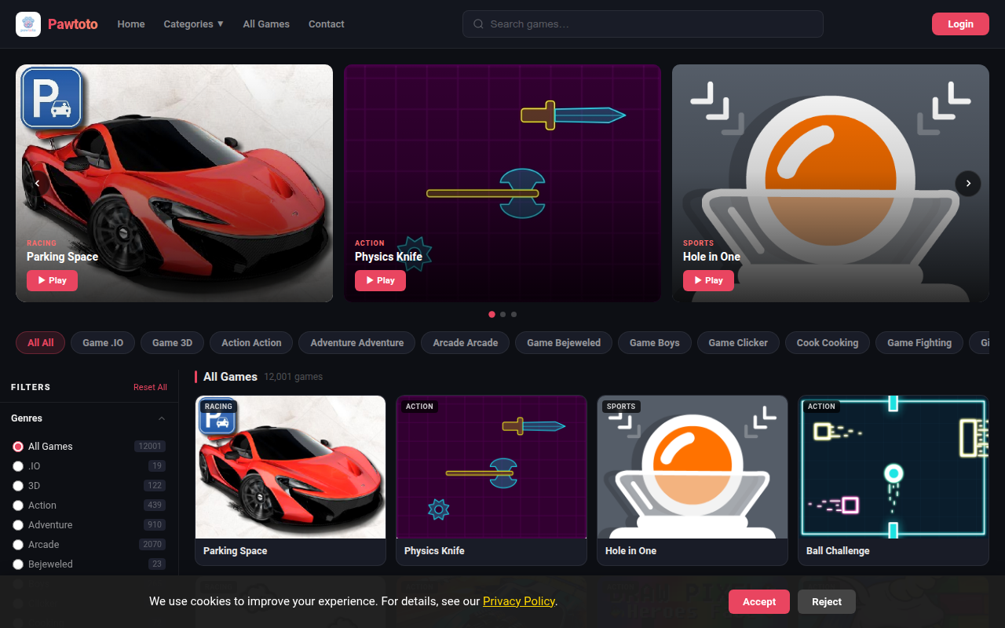Viewport: 1005px width, 628px height.
Task: Filter by the Cook Cooking pill
Action: click(x=828, y=343)
